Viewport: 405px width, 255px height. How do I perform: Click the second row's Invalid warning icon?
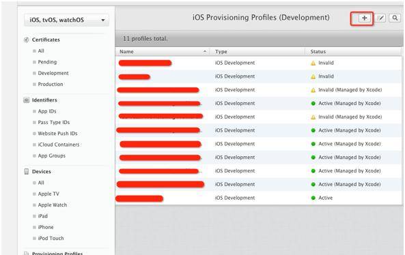coord(313,76)
